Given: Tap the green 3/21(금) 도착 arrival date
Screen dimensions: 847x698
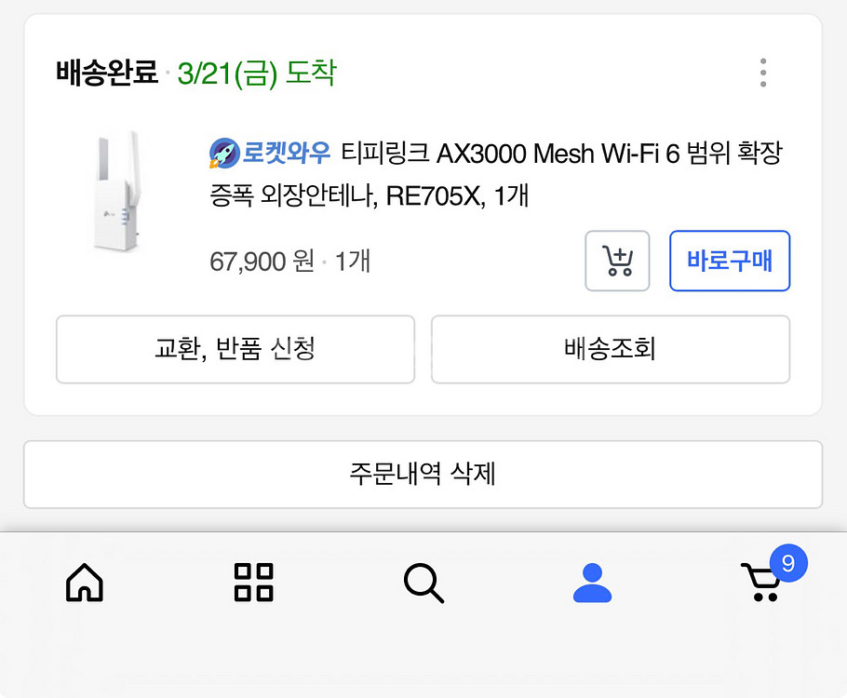Looking at the screenshot, I should pos(258,73).
